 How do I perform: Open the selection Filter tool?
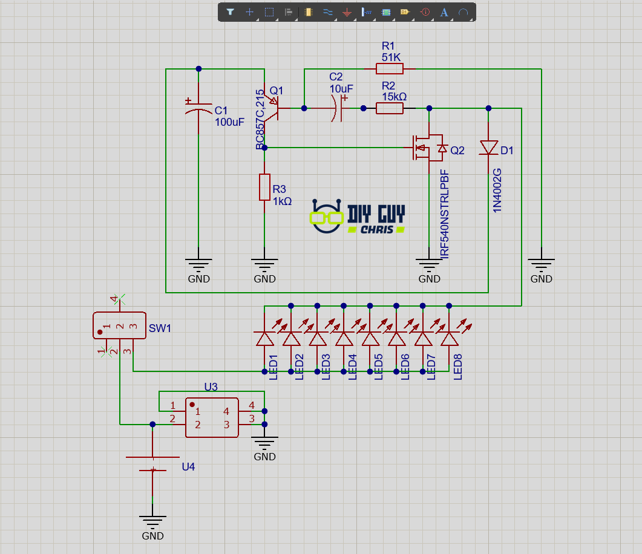click(230, 12)
